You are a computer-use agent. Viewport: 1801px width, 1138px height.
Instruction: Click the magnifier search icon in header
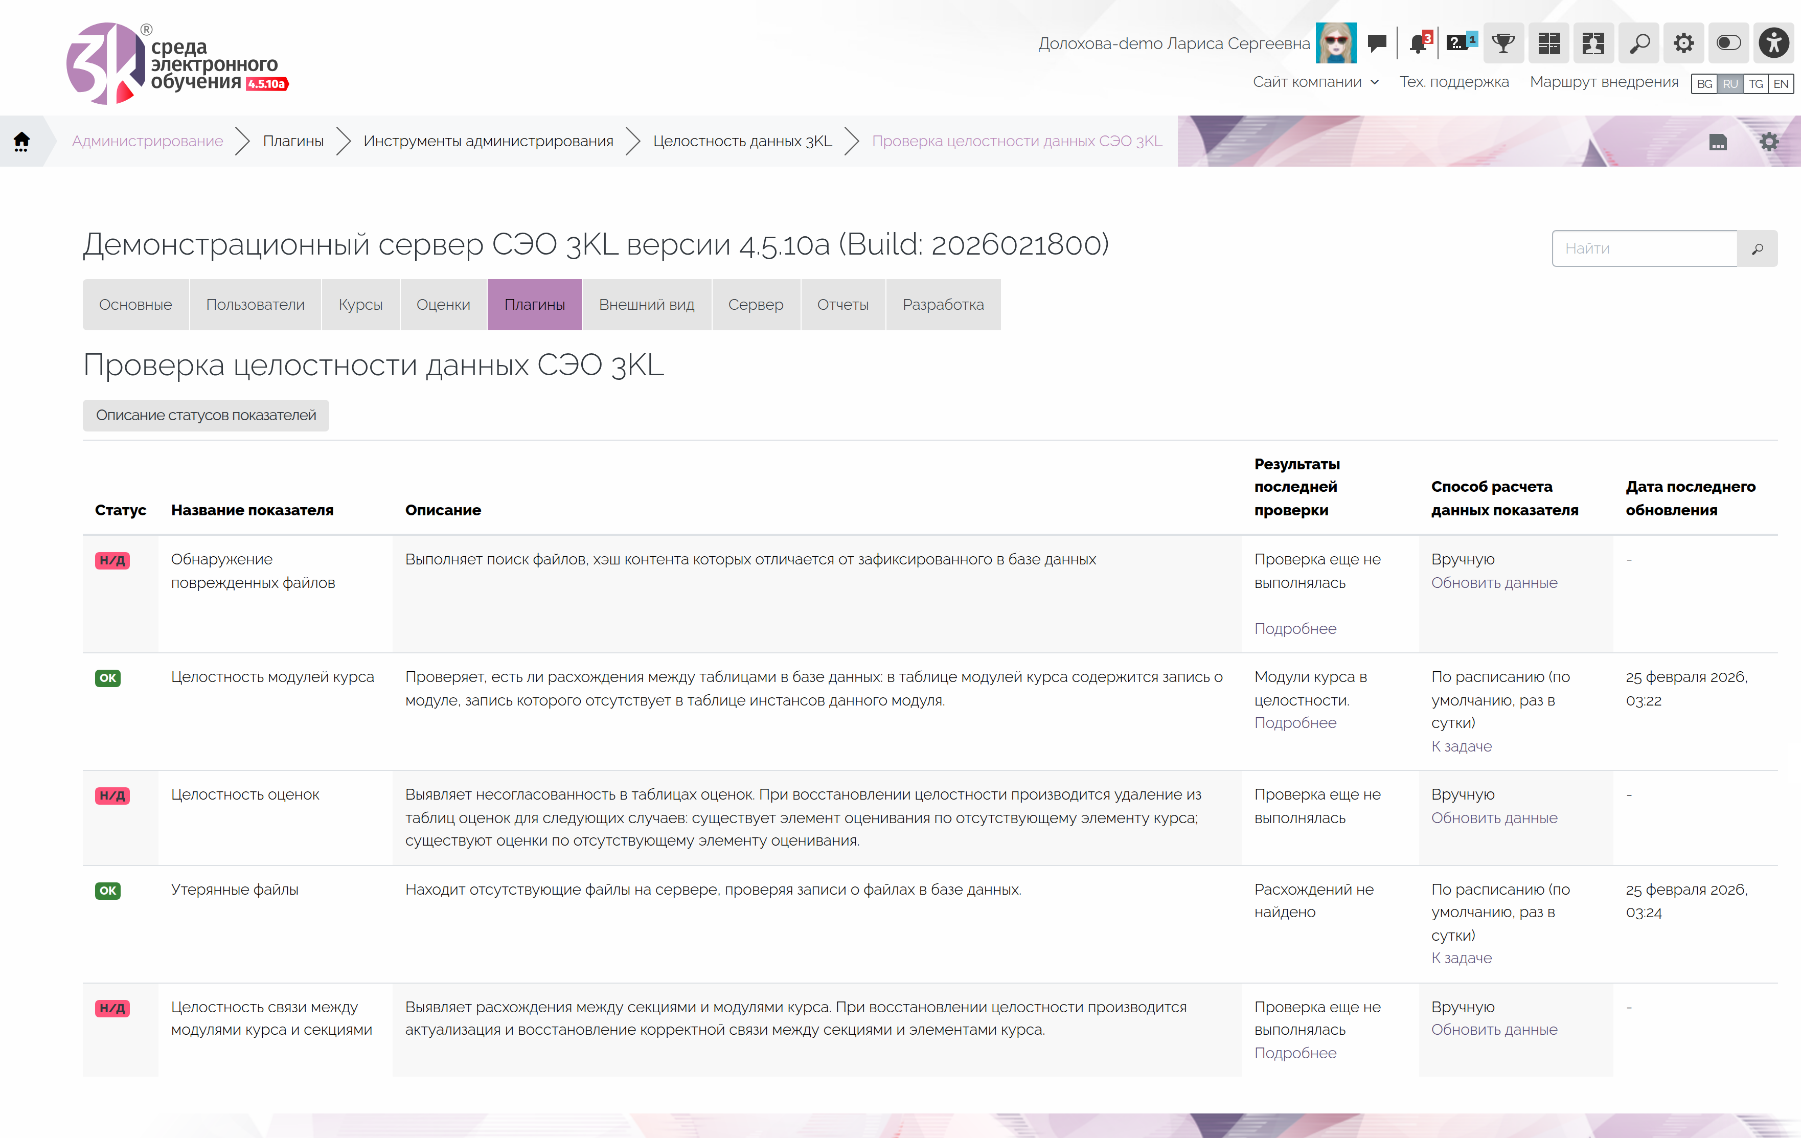tap(1639, 42)
